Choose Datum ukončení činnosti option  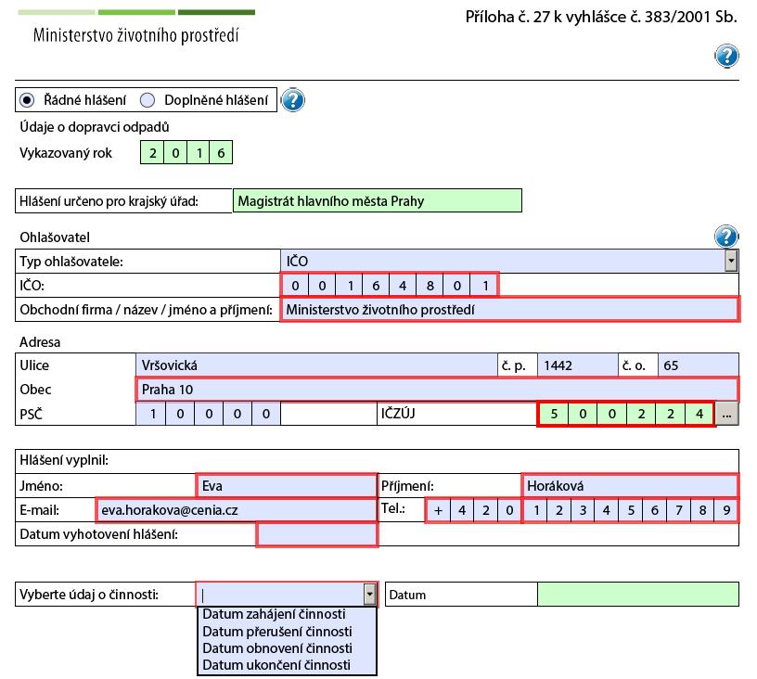pyautogui.click(x=287, y=665)
